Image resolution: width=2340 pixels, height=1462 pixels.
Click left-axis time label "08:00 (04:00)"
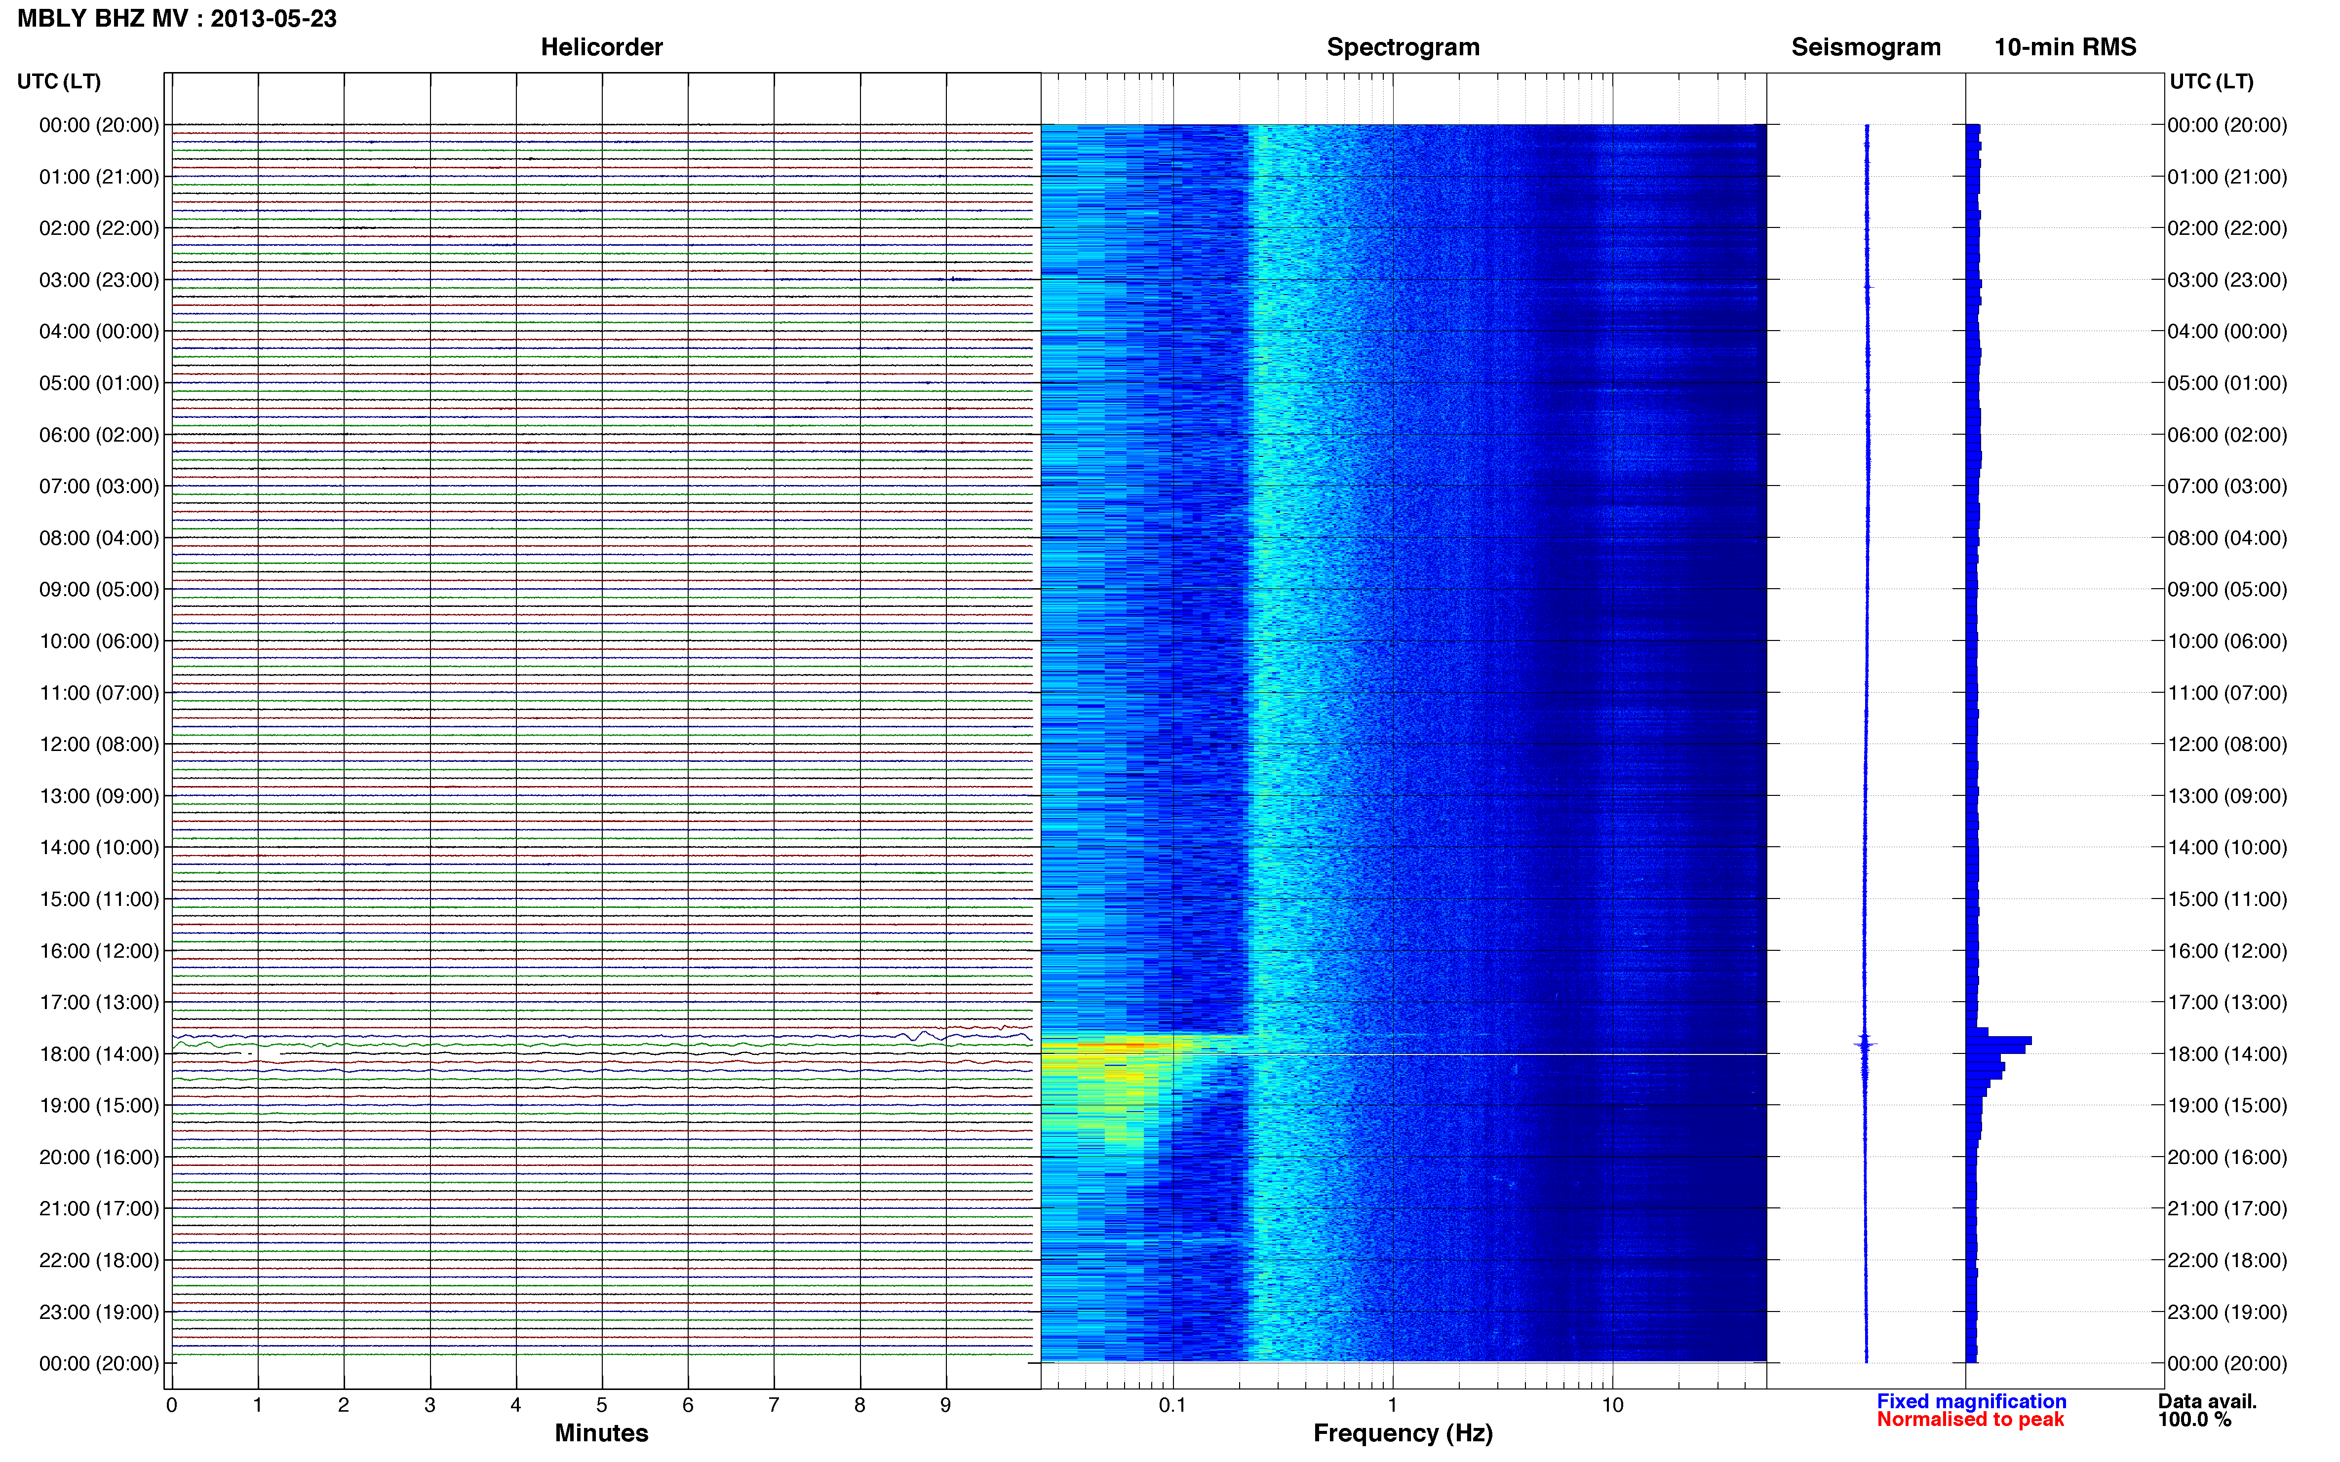[x=99, y=539]
